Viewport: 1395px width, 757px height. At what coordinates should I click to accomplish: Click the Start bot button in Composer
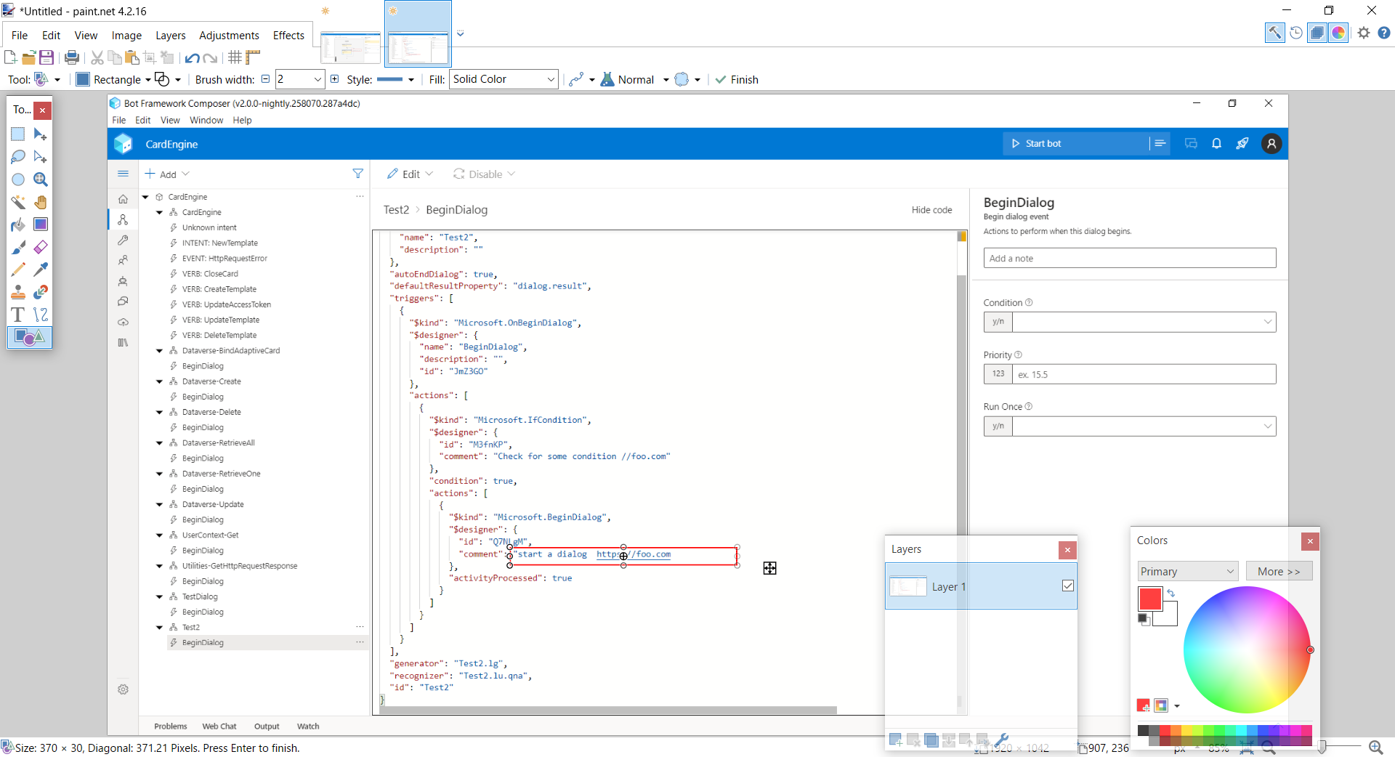click(x=1043, y=143)
